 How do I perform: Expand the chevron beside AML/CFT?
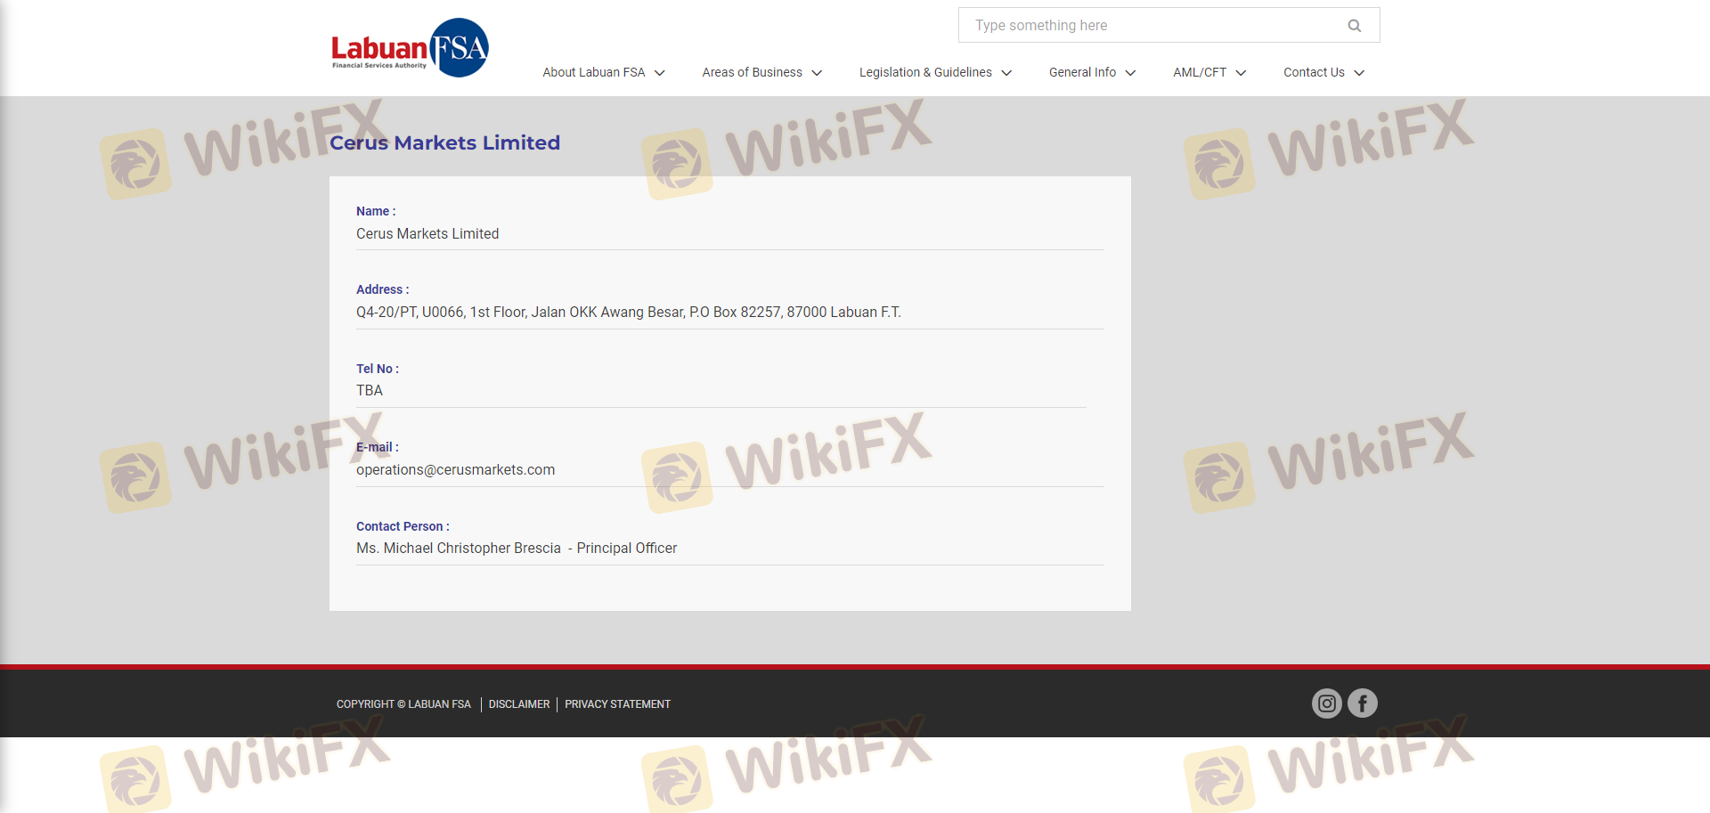(1241, 73)
